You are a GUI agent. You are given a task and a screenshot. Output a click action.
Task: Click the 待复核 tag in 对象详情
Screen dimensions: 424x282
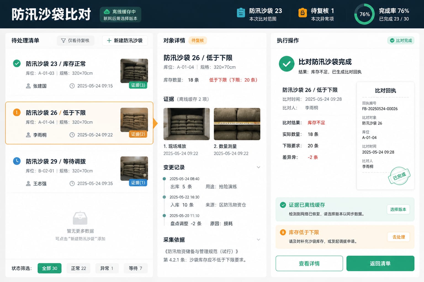pyautogui.click(x=198, y=40)
